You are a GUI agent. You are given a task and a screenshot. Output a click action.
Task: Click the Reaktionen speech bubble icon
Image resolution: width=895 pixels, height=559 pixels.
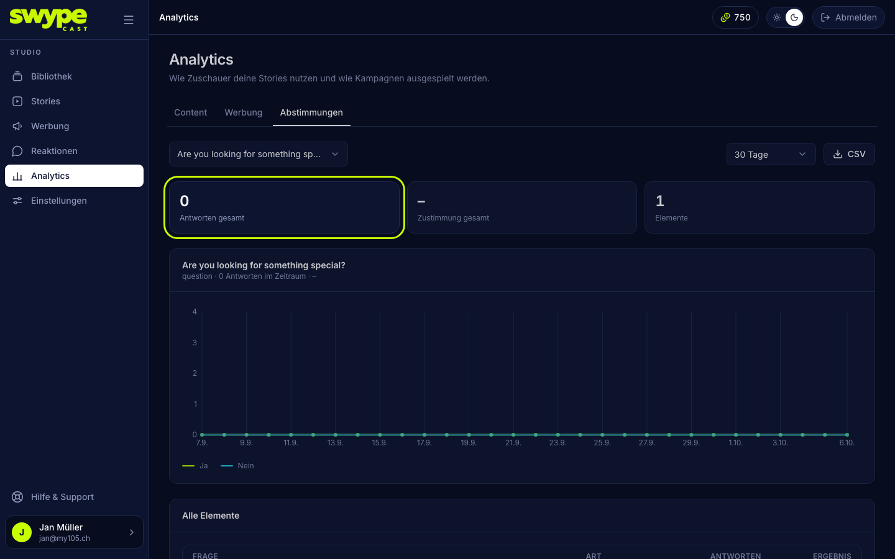17,151
